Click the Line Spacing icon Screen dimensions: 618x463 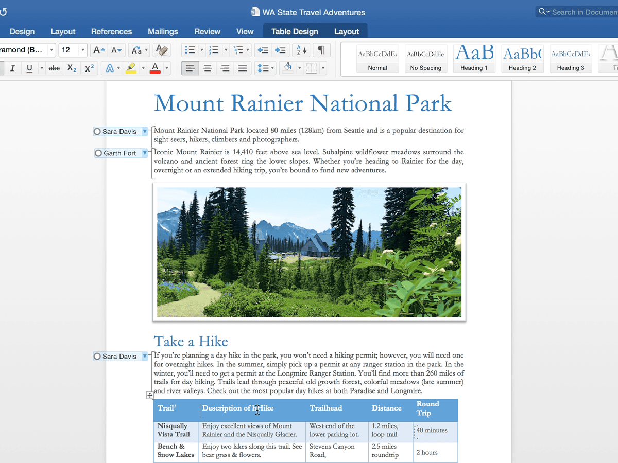click(263, 68)
